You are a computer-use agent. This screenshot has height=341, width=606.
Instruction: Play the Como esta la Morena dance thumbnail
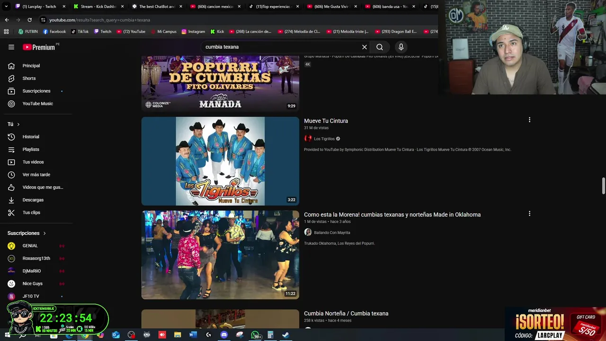[220, 255]
